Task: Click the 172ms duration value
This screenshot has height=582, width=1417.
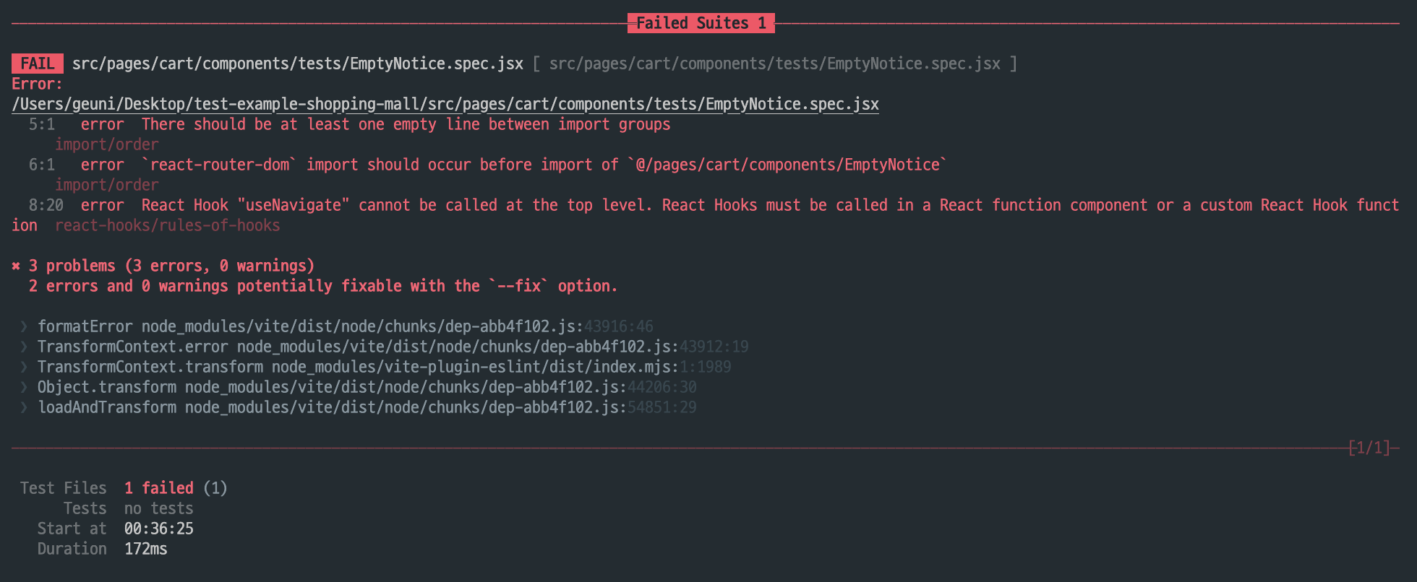Action: 145,549
